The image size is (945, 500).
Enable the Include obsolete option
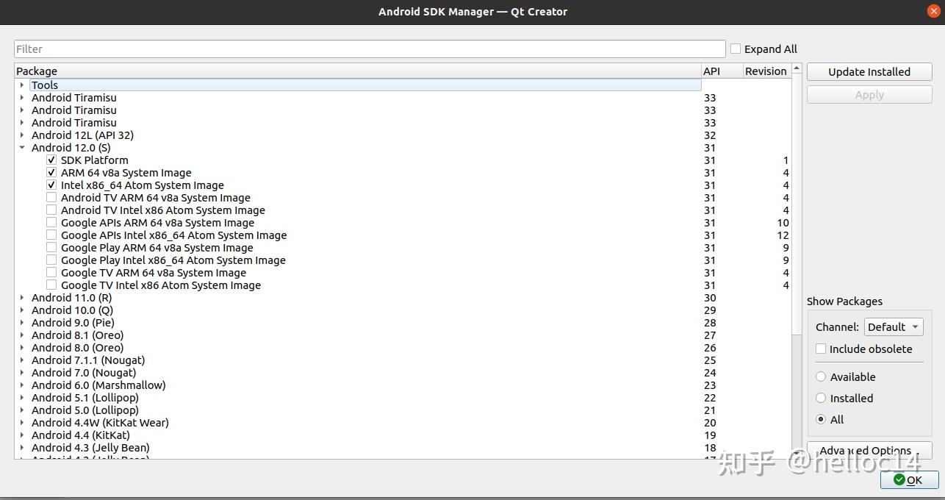(821, 349)
